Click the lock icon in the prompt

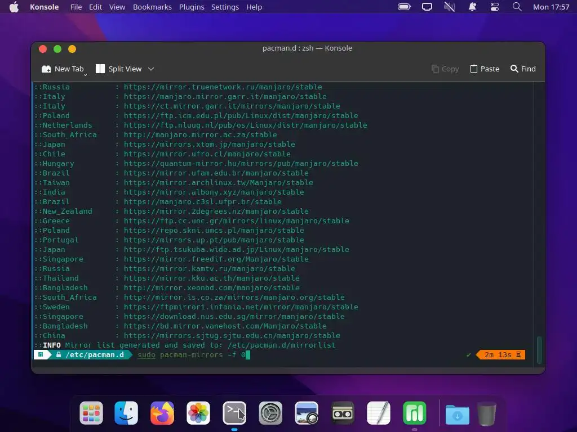coord(59,355)
